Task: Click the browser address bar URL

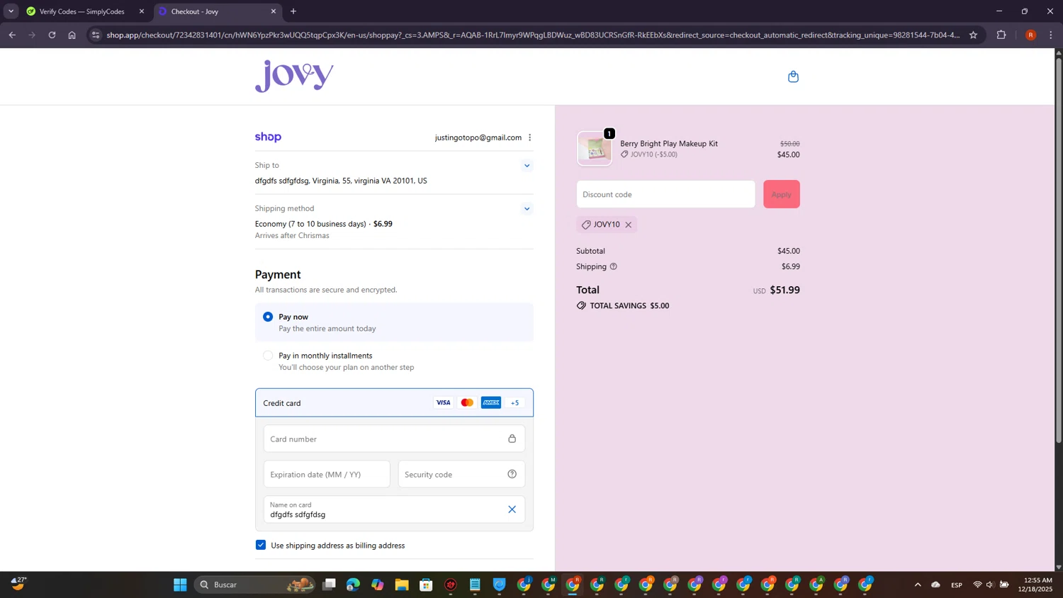Action: 533,35
